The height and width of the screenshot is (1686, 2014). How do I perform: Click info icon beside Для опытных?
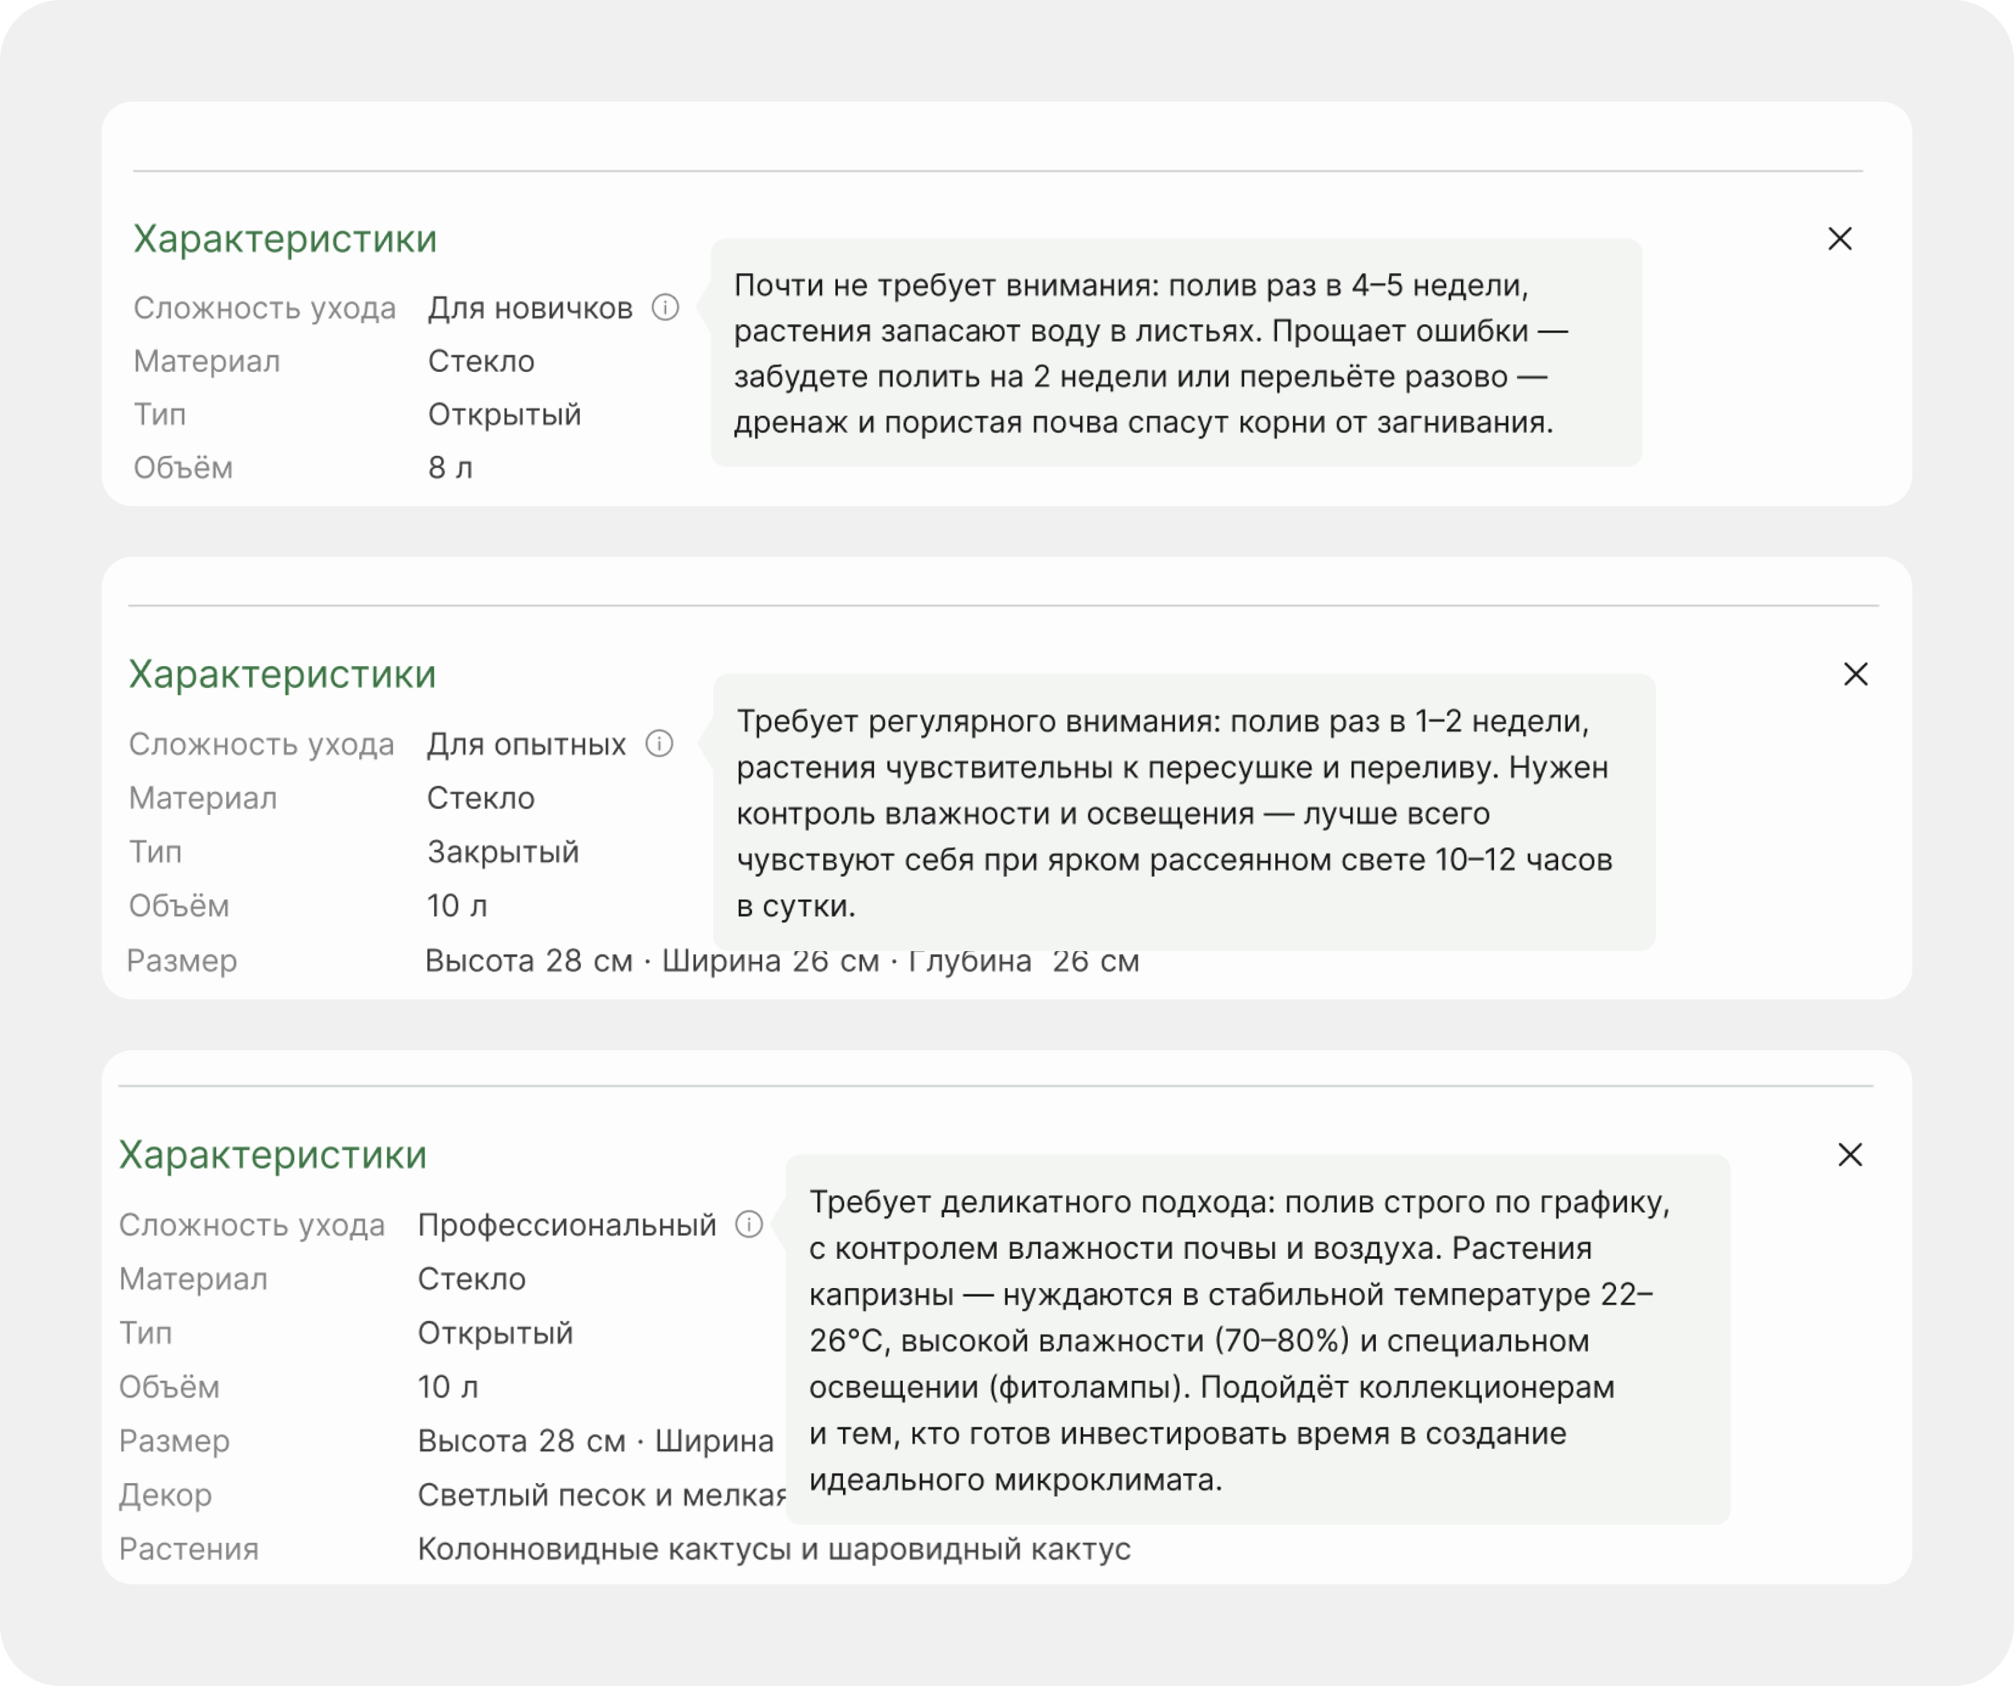pyautogui.click(x=659, y=743)
